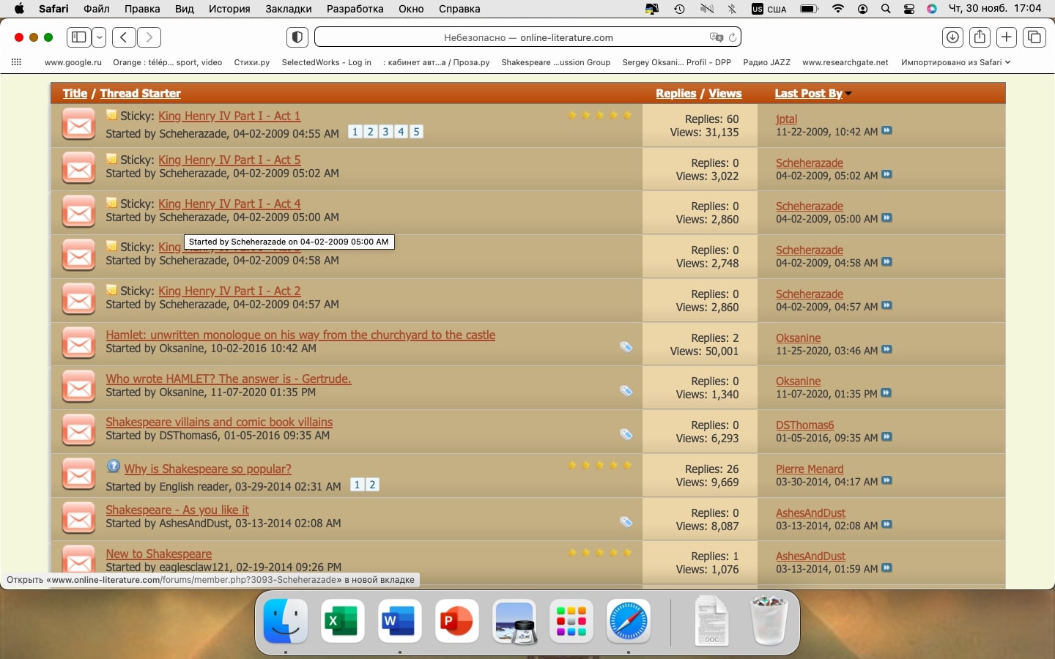Open Spotlight search in menu bar

click(886, 9)
